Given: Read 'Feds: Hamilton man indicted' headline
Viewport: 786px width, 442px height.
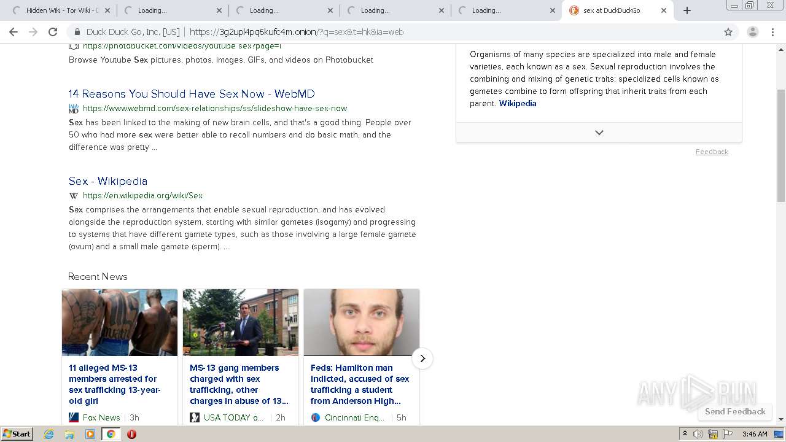Looking at the screenshot, I should coord(360,384).
